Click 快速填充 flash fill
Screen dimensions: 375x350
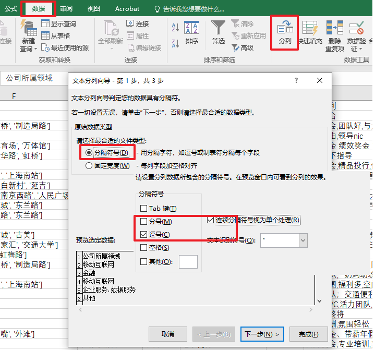click(x=310, y=32)
